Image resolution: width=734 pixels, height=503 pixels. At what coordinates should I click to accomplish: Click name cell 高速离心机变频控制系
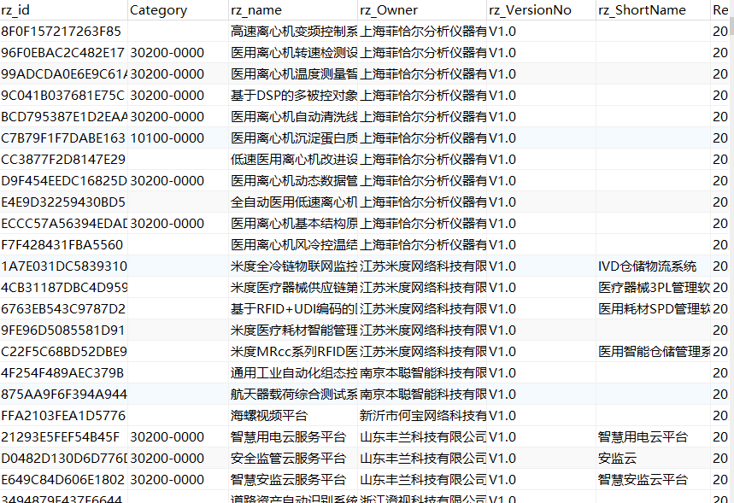293,32
